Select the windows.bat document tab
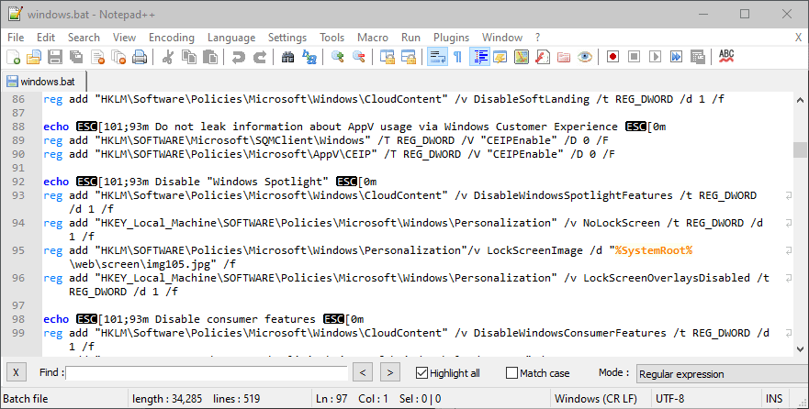 (43, 82)
